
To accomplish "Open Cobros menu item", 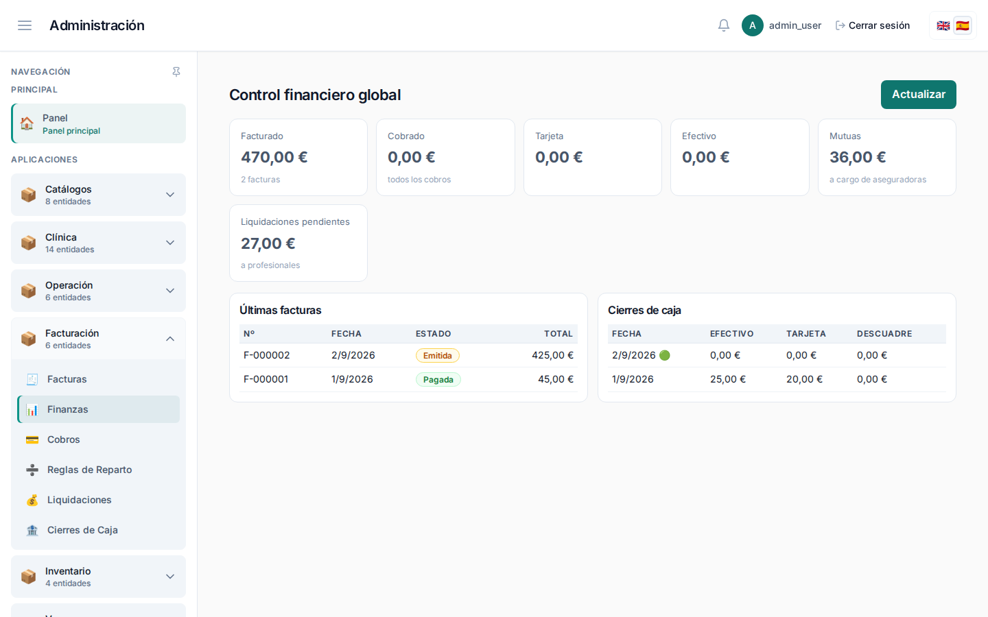I will (x=99, y=439).
